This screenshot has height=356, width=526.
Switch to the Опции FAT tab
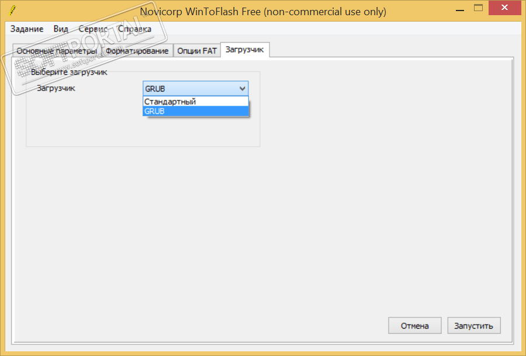click(197, 51)
